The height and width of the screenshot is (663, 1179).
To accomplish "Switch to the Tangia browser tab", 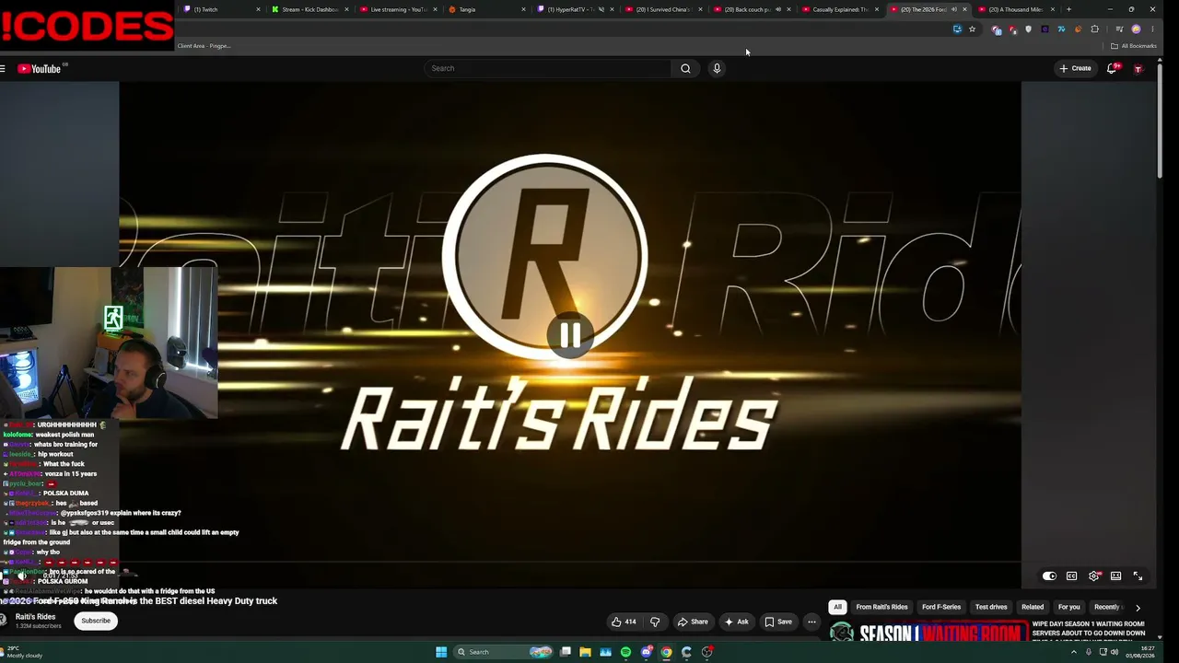I will pos(485,9).
